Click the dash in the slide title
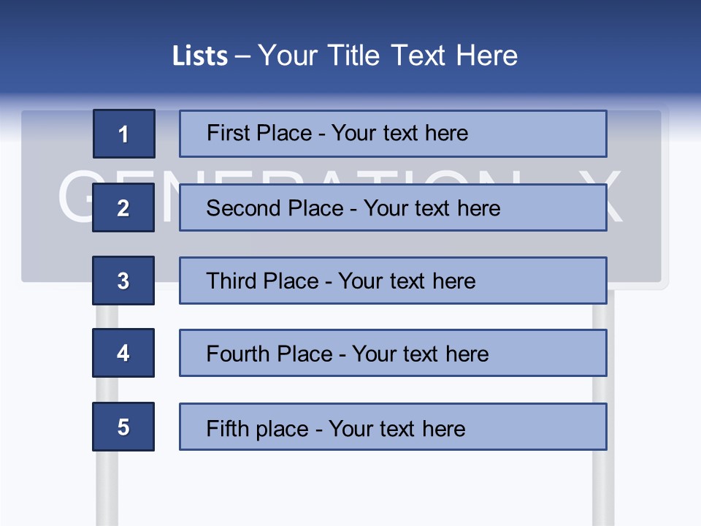Viewport: 701px width, 526px height. [x=242, y=56]
